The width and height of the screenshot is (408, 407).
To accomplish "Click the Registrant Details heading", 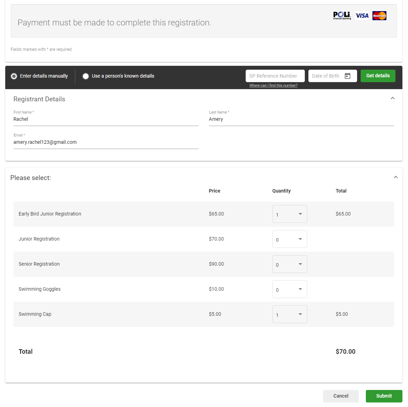I will click(x=39, y=99).
